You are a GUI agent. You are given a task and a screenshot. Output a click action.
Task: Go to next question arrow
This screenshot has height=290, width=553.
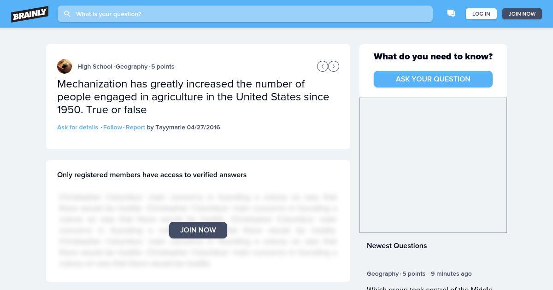point(334,66)
